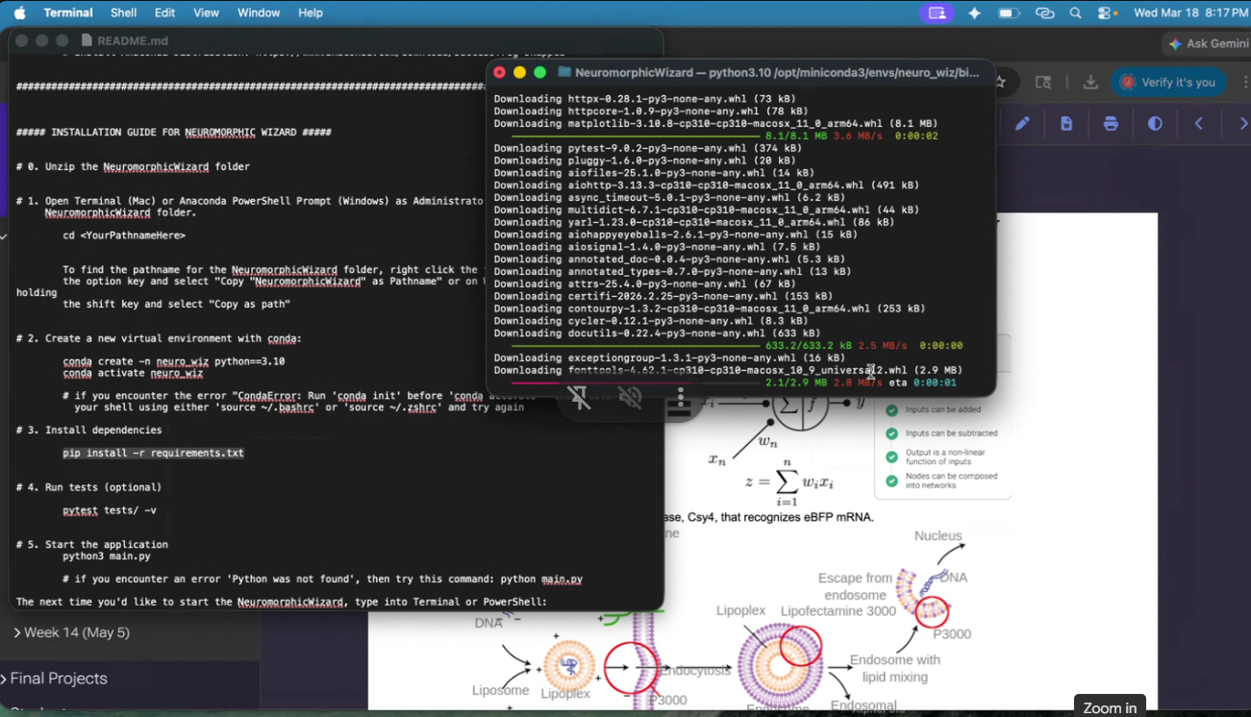Click 'Escape from endosome' diagram label
1251x717 pixels.
click(x=855, y=586)
